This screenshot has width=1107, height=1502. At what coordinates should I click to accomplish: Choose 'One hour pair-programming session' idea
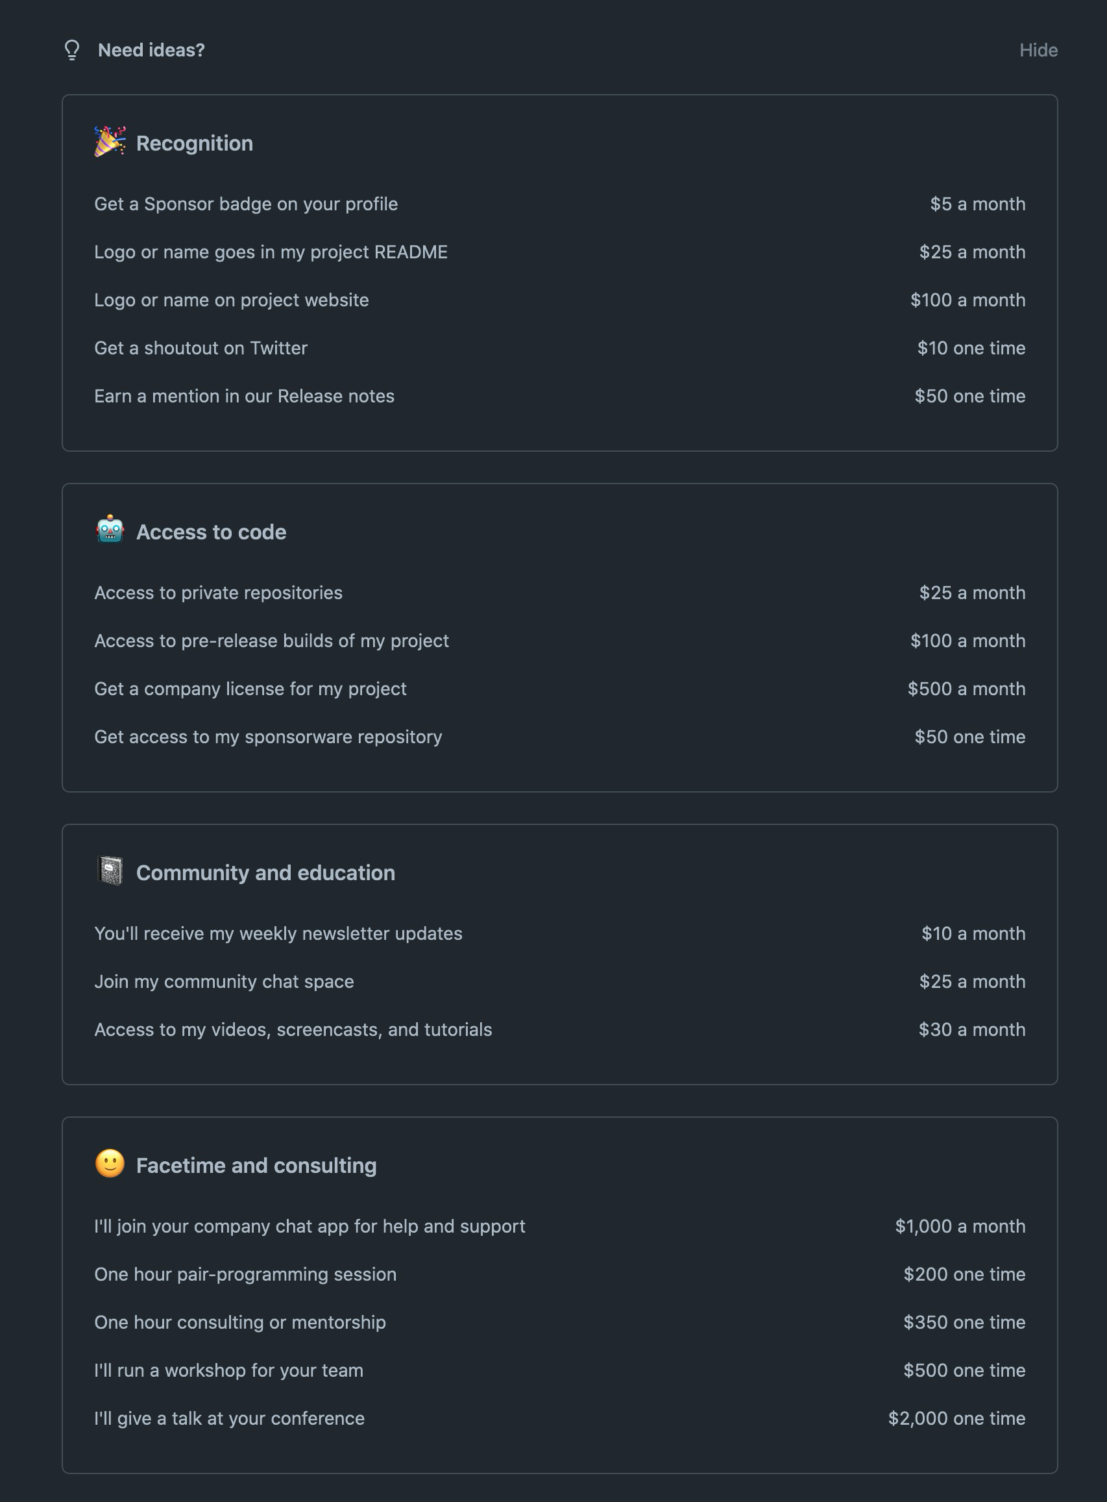pos(245,1275)
